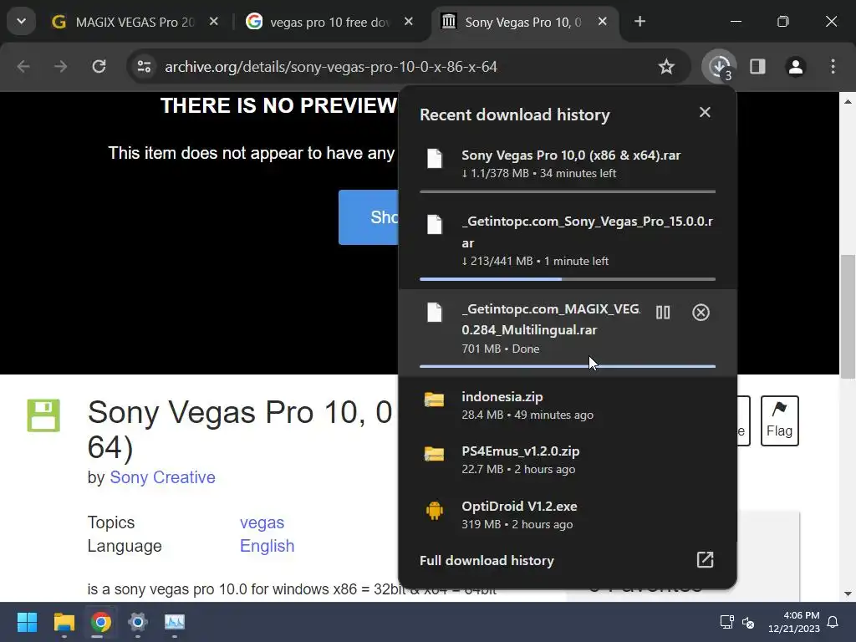Screen dimensions: 856x642
Task: Open the Sony Creative author link
Action: (162, 477)
